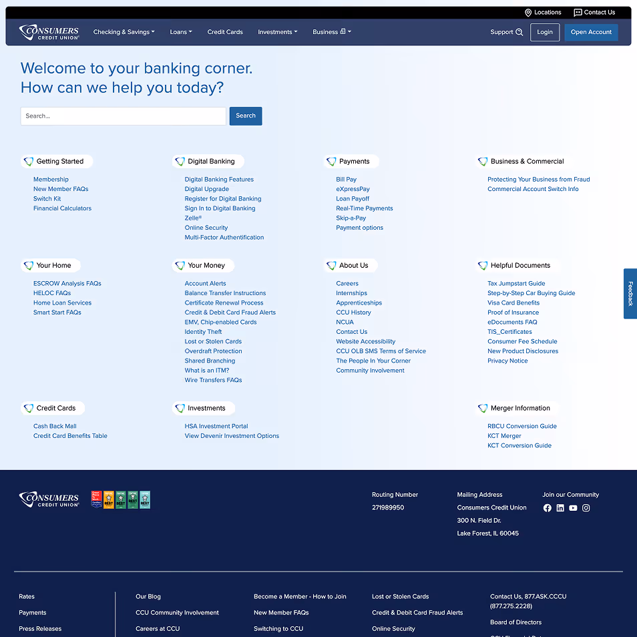Open the Instagram icon in the footer
Screen dimensions: 637x637
(586, 508)
